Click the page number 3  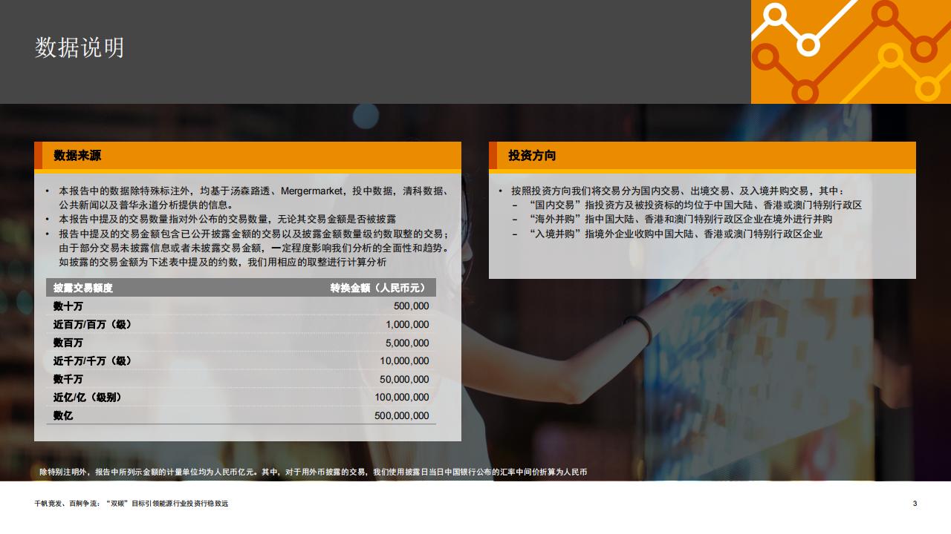click(915, 504)
